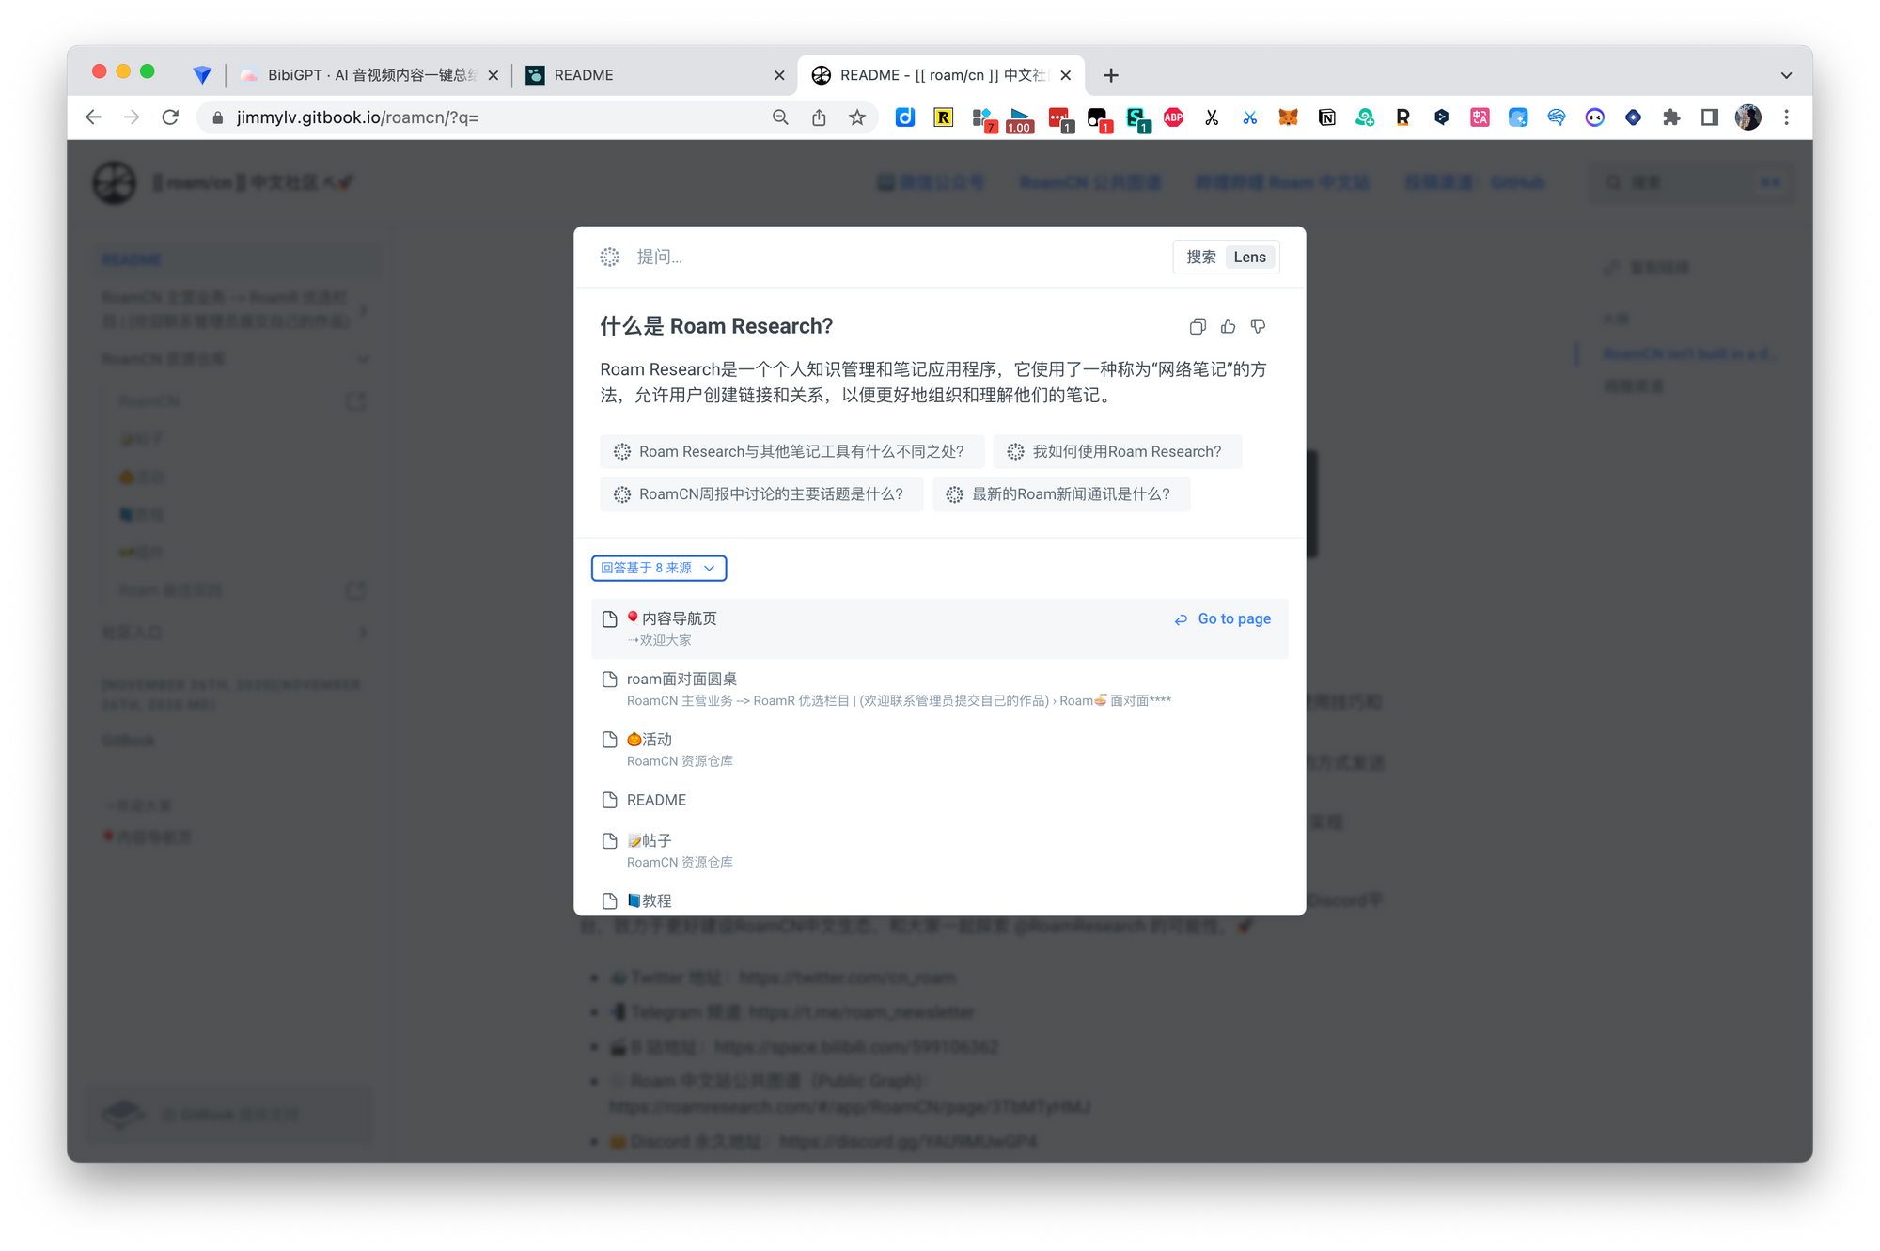Switch to the Lens mode
The image size is (1880, 1251).
click(1249, 257)
